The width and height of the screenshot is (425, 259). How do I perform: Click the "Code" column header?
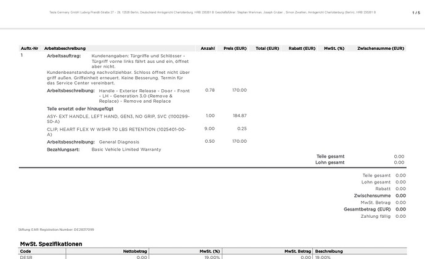(25, 252)
